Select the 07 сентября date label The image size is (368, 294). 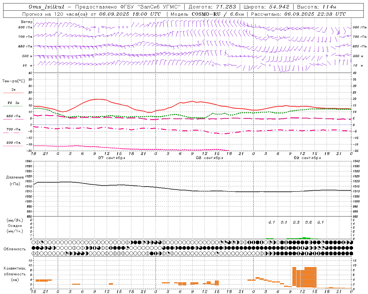[x=112, y=158]
